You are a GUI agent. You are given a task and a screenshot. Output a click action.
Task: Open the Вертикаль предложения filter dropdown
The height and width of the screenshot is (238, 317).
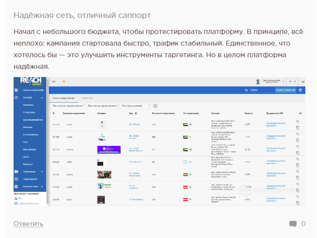(103, 106)
